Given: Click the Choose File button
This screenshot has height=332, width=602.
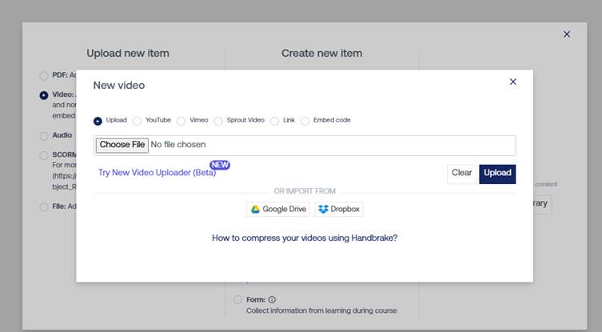Looking at the screenshot, I should [122, 145].
